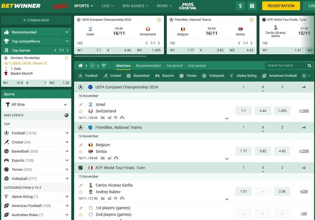Expand Tennis (352) category
This screenshot has width=315, height=220.
(x=67, y=169)
